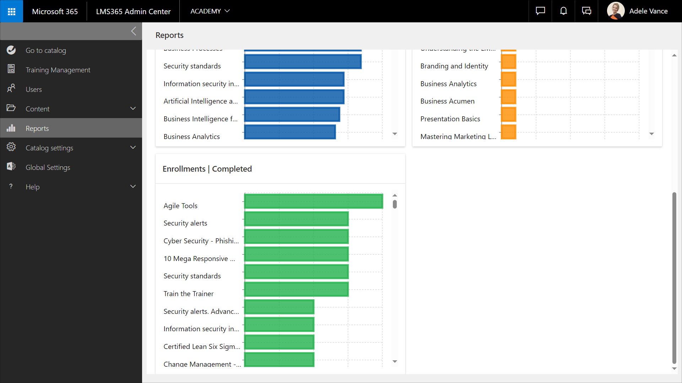Viewport: 682px width, 383px height.
Task: Click the Users icon in sidebar
Action: pyautogui.click(x=11, y=89)
